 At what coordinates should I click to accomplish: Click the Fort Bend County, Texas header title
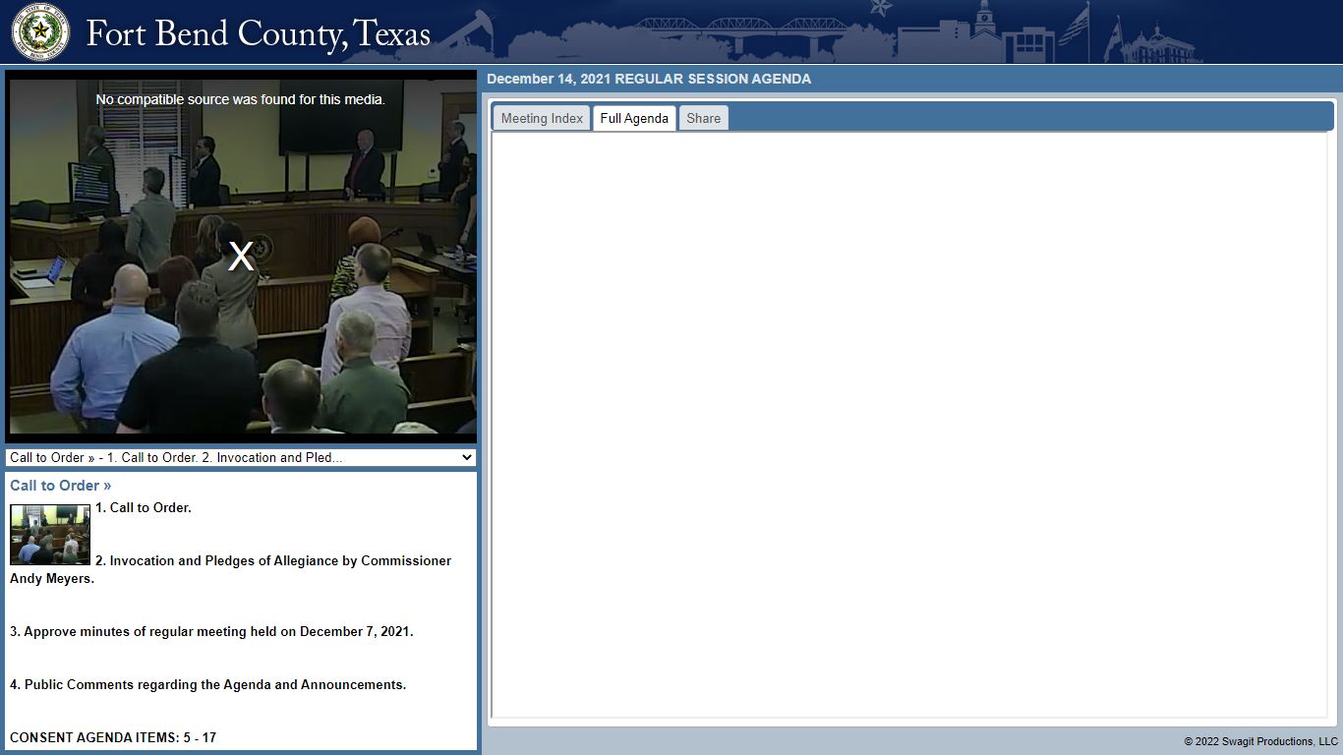pos(259,33)
